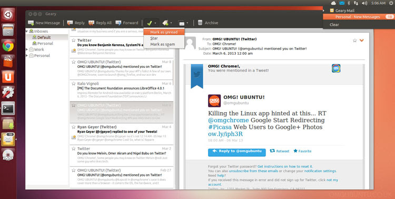Screen dimensions: 395x199
Task: Compose a New Message
Action: [x=44, y=23]
